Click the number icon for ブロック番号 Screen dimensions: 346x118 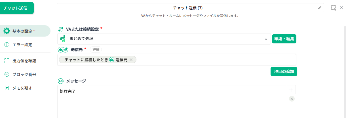(7, 74)
